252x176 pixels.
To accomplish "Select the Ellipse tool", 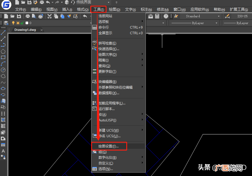I will [x=3, y=89].
